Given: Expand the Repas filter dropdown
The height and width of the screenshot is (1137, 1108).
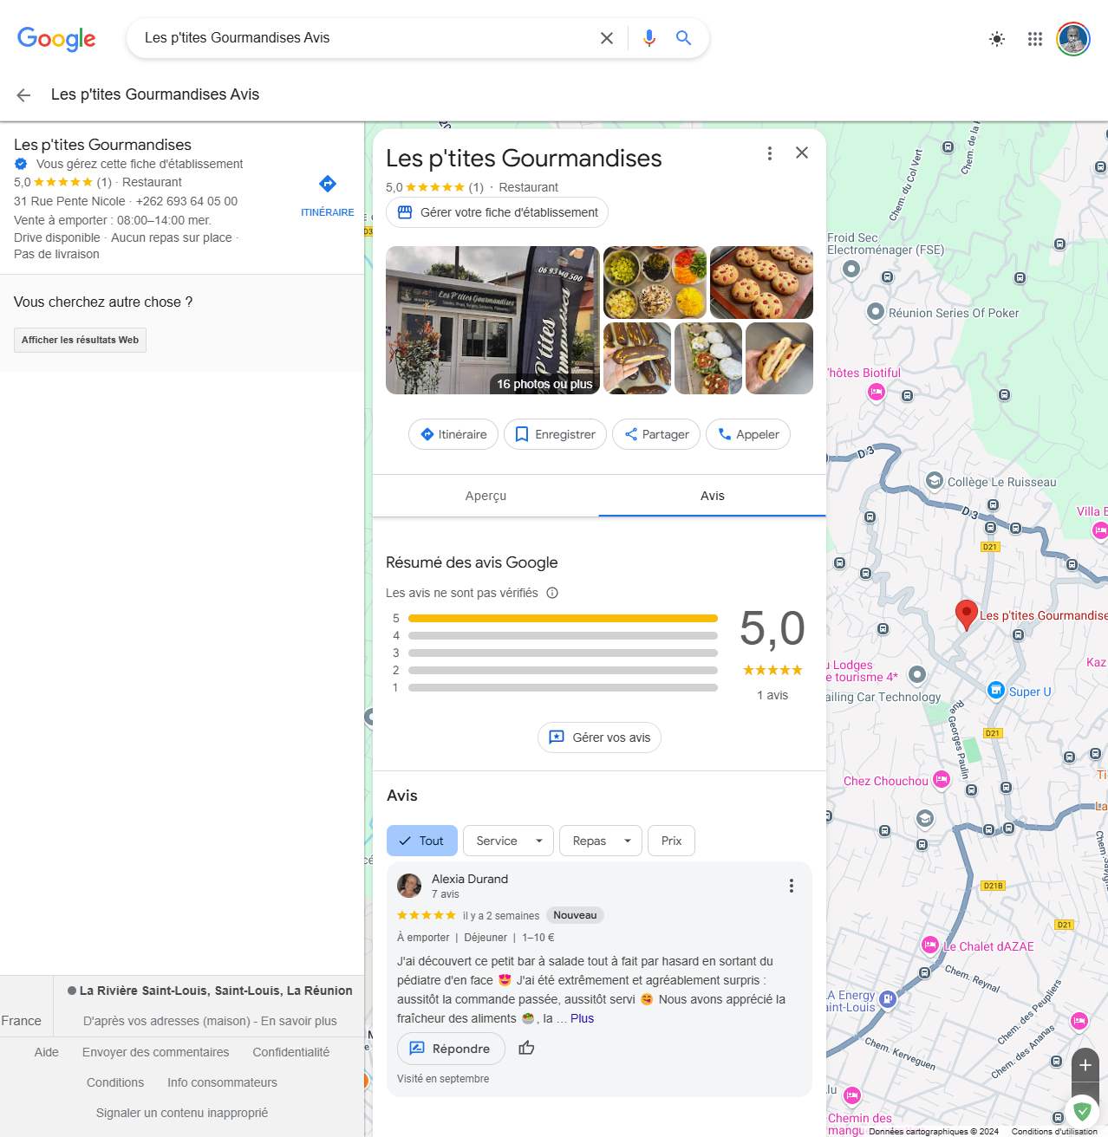Looking at the screenshot, I should (x=601, y=841).
